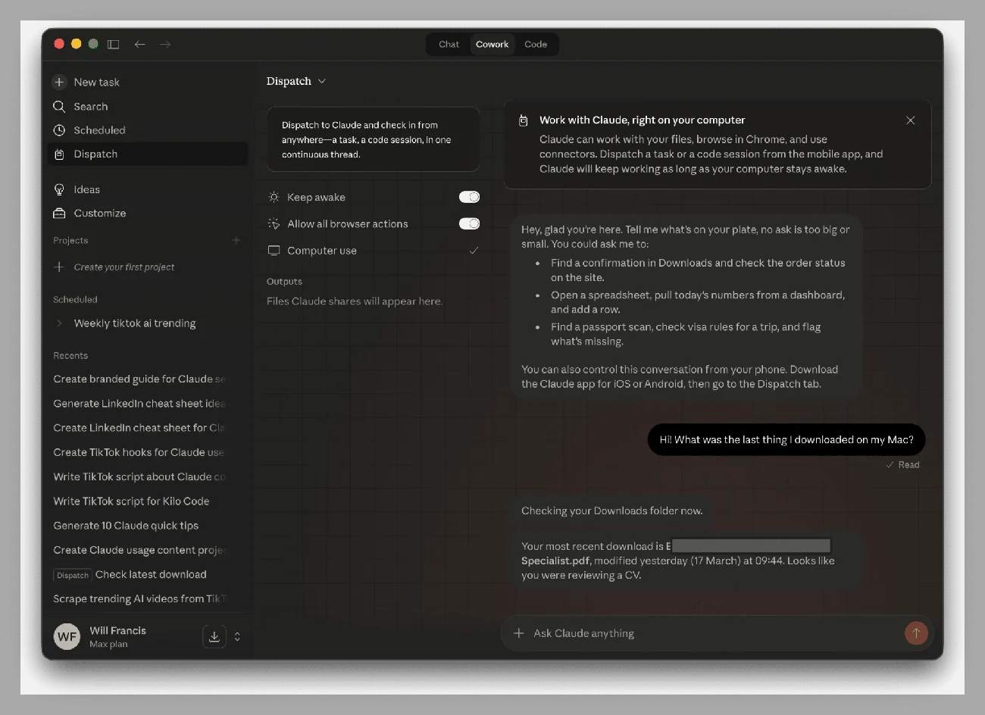985x715 pixels.
Task: Switch to the Code tab
Action: click(x=536, y=45)
